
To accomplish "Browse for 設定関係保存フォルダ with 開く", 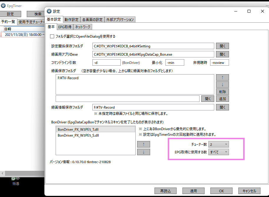I will click(222, 46).
